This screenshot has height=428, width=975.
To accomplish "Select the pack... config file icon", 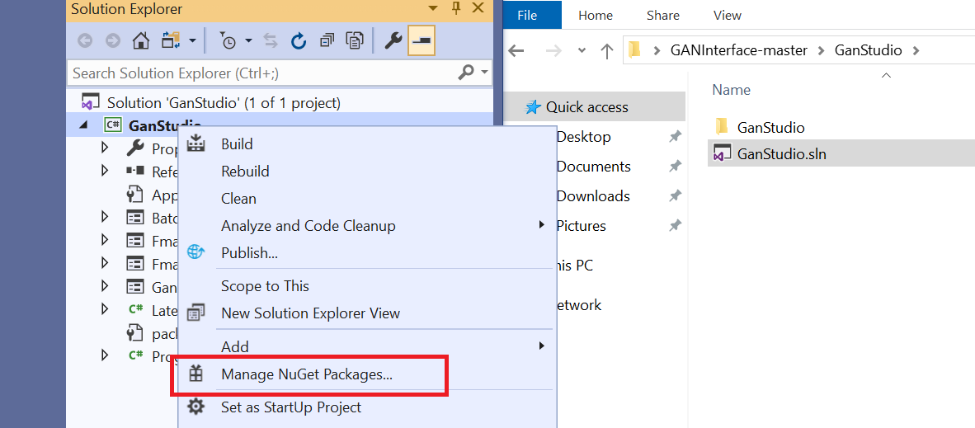I will click(135, 333).
